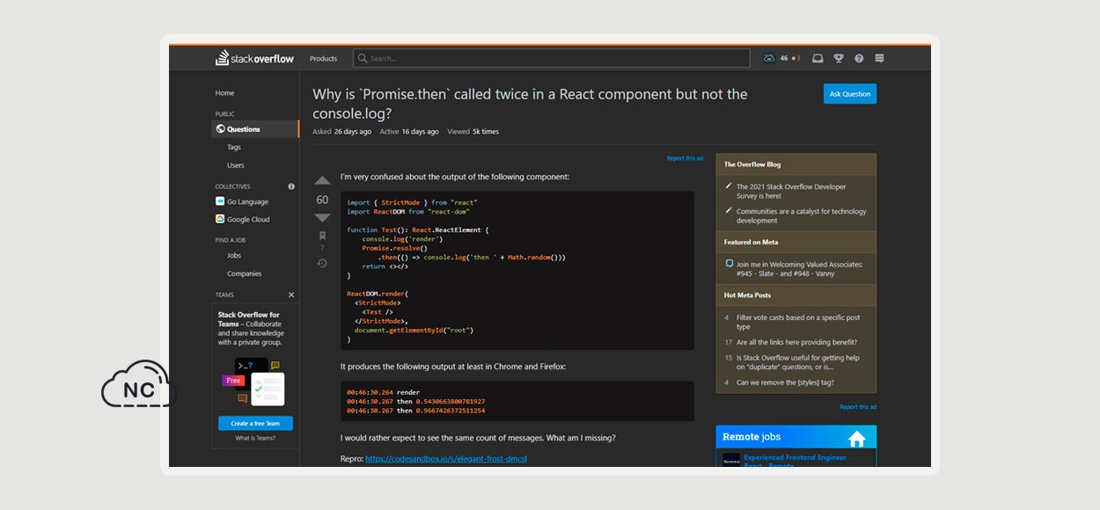Screen dimensions: 1100x510
Task: Open the help question-mark icon
Action: point(859,59)
